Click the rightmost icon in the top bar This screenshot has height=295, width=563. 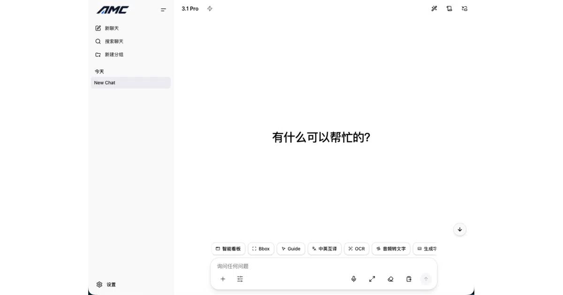464,8
